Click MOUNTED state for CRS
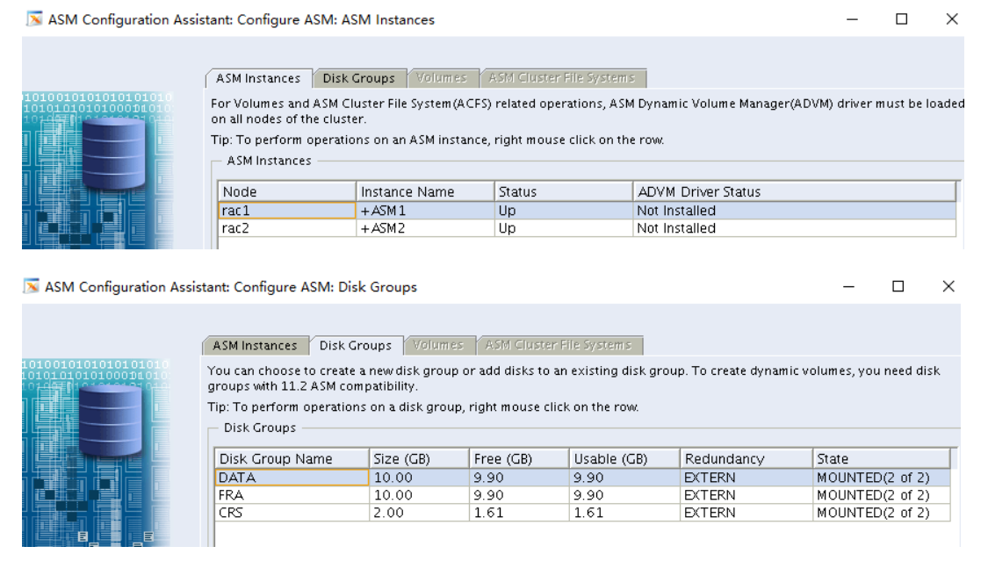The height and width of the screenshot is (561, 988). [882, 513]
